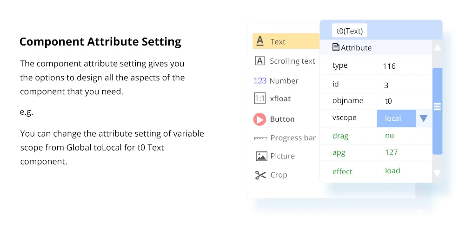
Task: Select the Crop scissors icon
Action: 260,175
